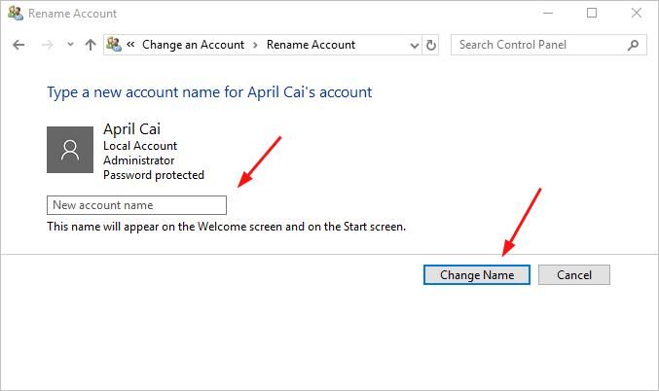Open chevron after Change an Account
Screen dimensions: 659x391
[x=255, y=45]
